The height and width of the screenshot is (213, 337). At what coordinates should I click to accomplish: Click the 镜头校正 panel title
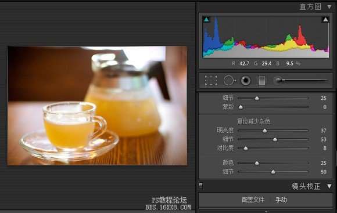click(306, 186)
